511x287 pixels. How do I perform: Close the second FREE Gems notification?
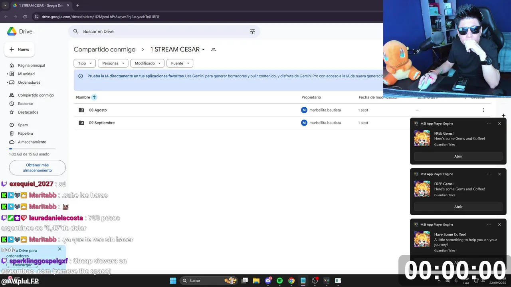(x=499, y=174)
